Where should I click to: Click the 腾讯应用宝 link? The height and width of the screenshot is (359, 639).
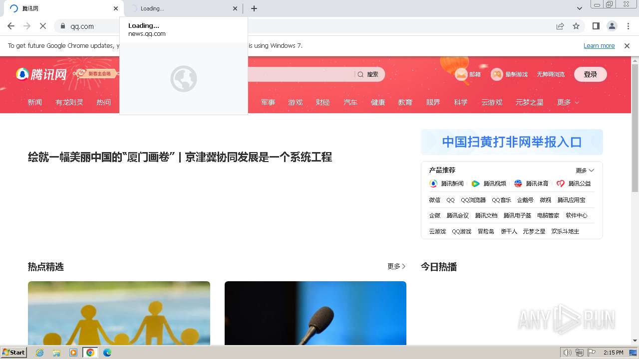pos(571,200)
